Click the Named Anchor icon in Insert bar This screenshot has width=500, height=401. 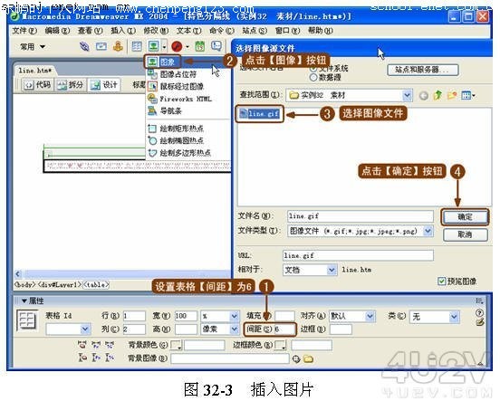[118, 46]
